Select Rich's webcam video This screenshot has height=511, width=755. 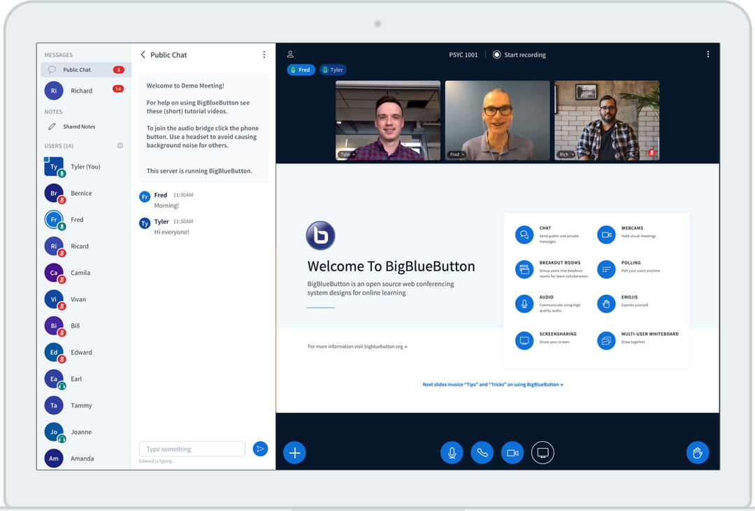(x=607, y=120)
